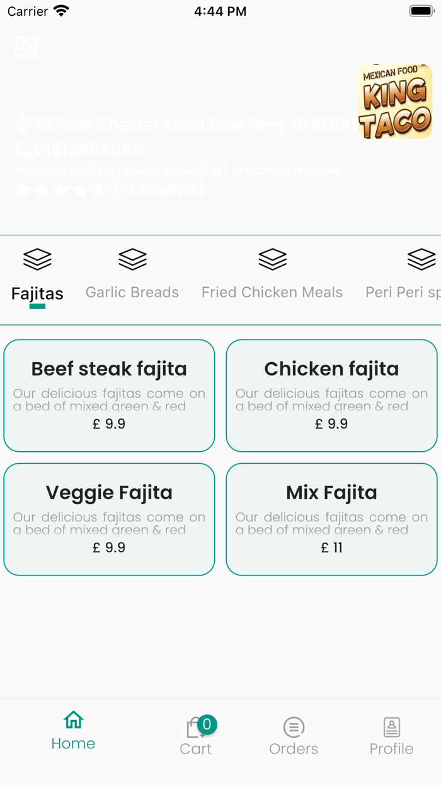
Task: Tap the Fajitas category stack icon
Action: click(x=37, y=259)
